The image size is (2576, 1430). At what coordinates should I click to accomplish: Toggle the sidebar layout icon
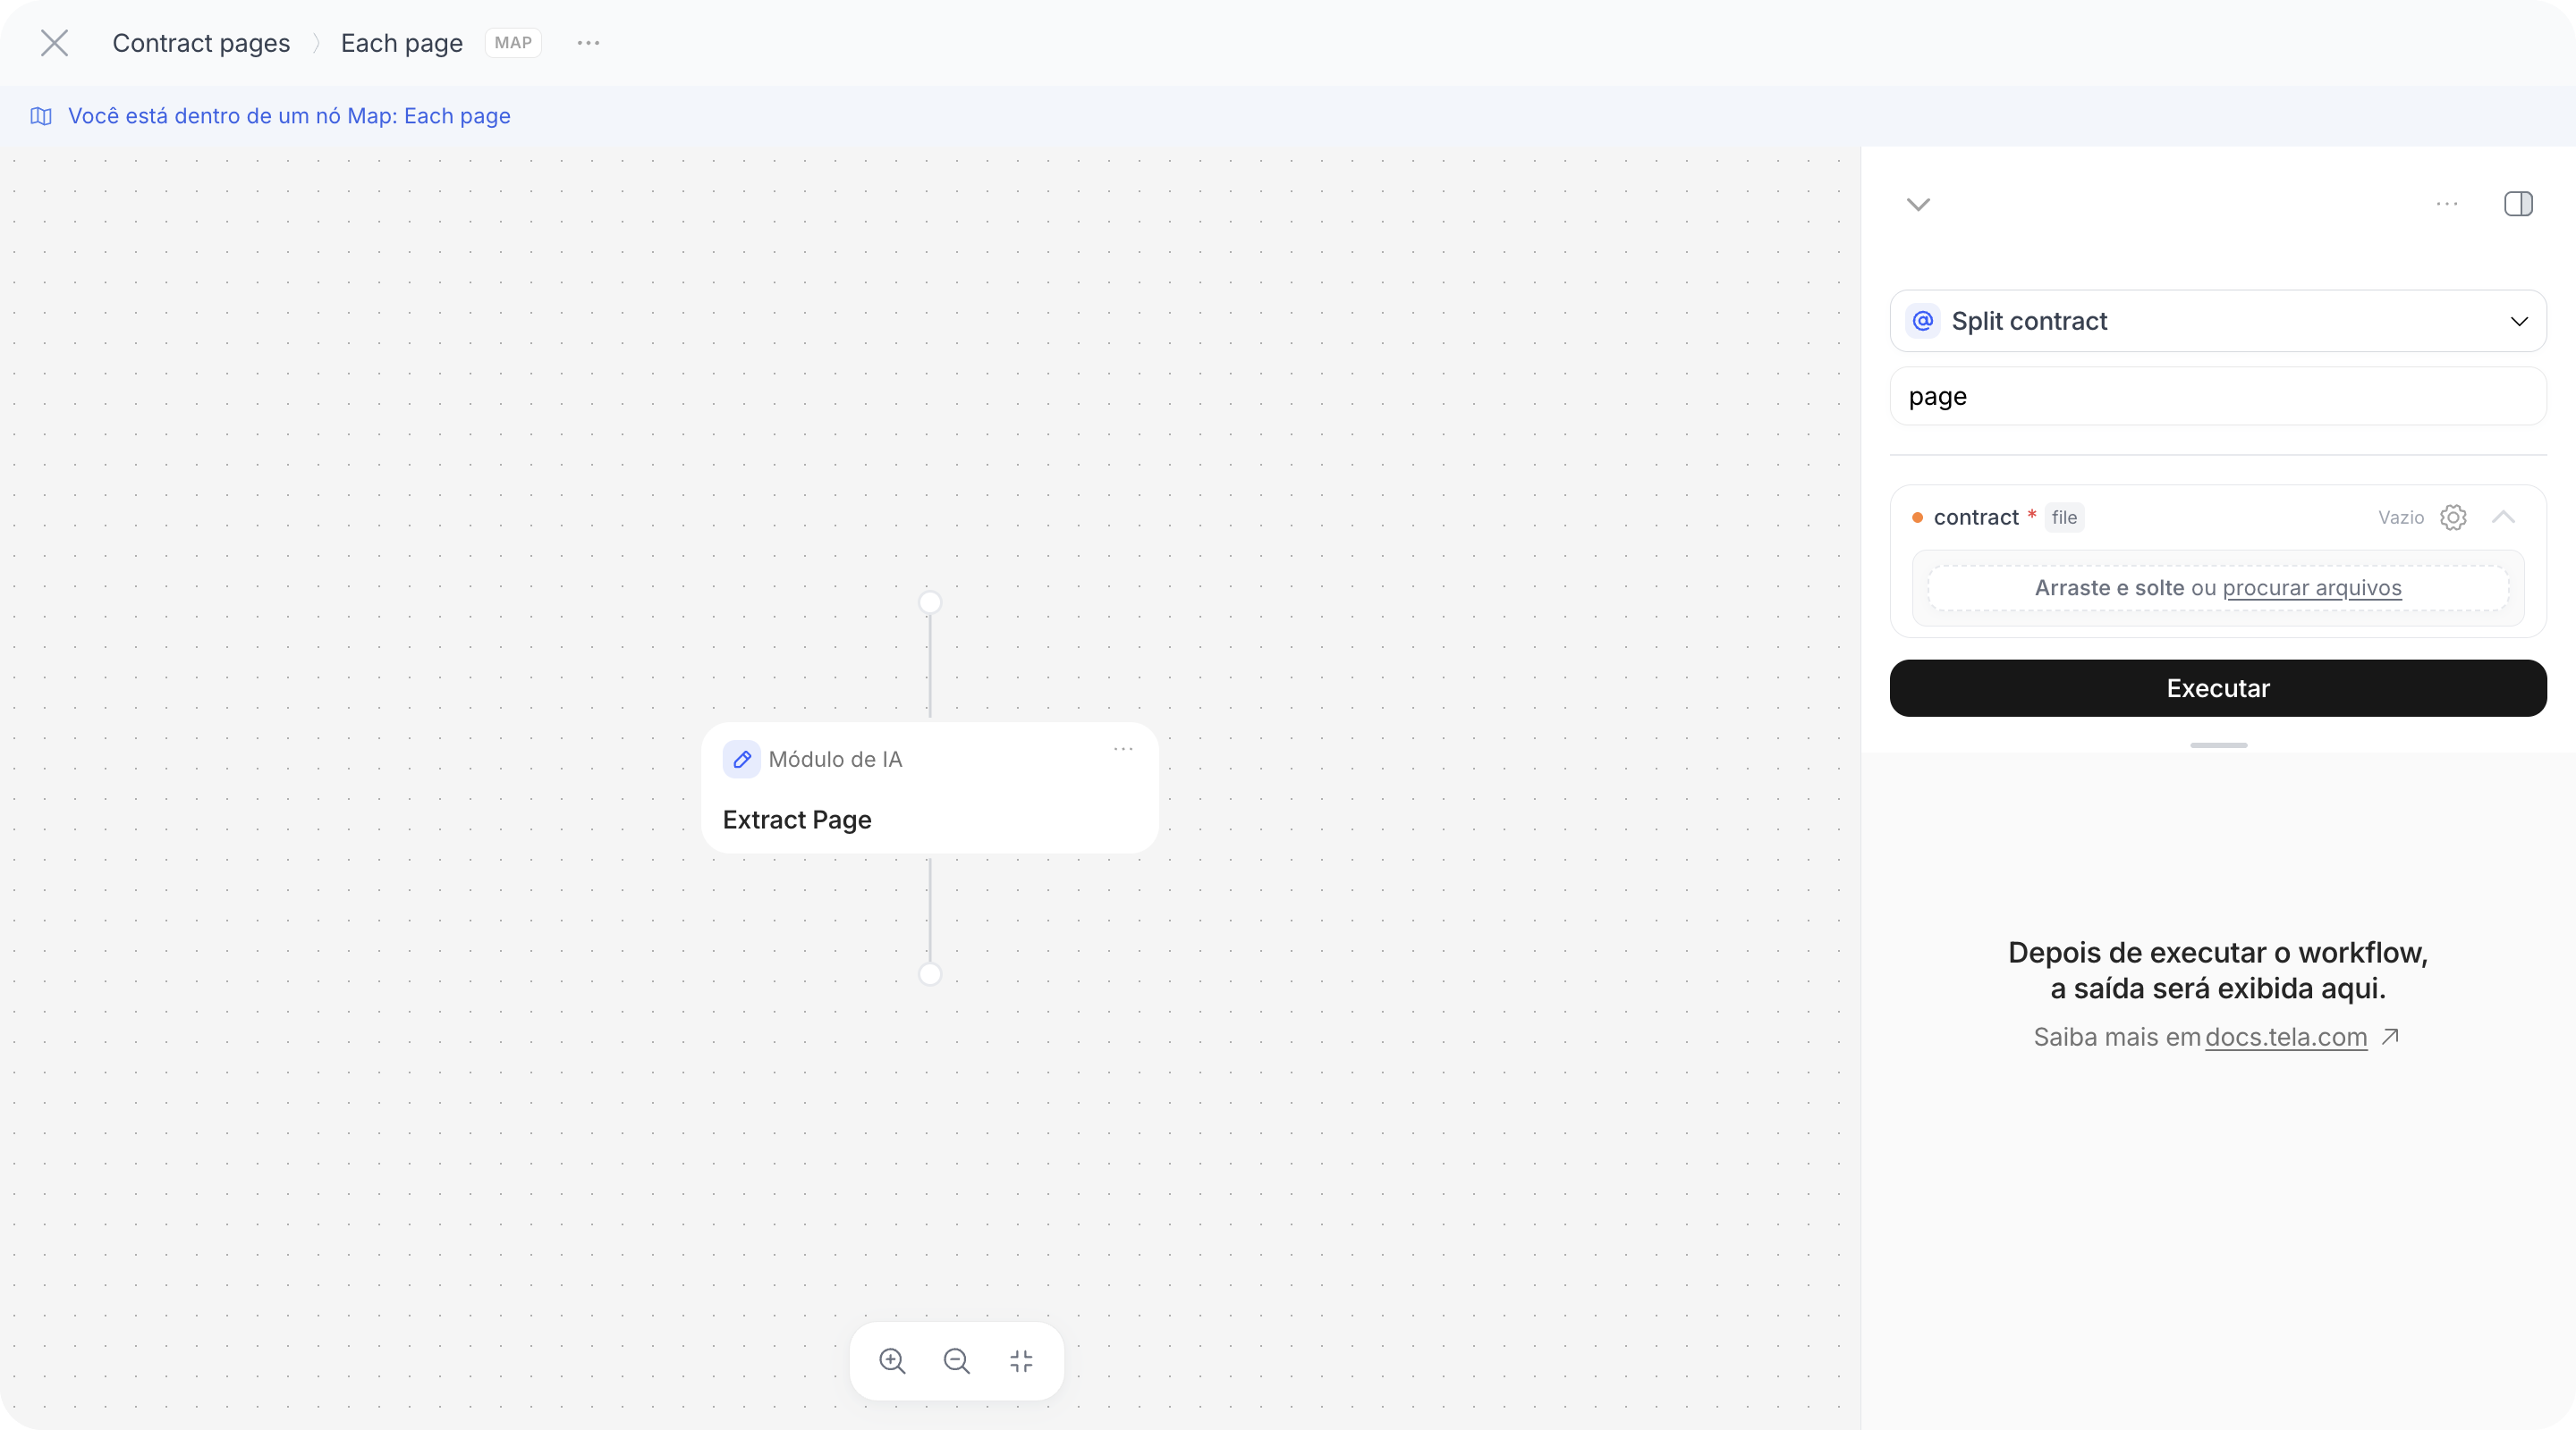[2518, 204]
